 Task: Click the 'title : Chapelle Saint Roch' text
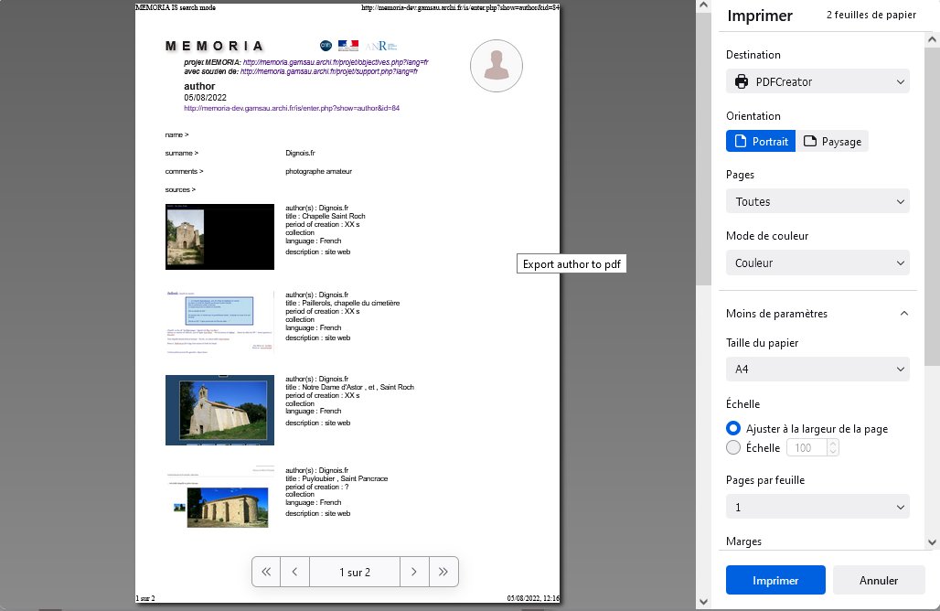coord(326,217)
